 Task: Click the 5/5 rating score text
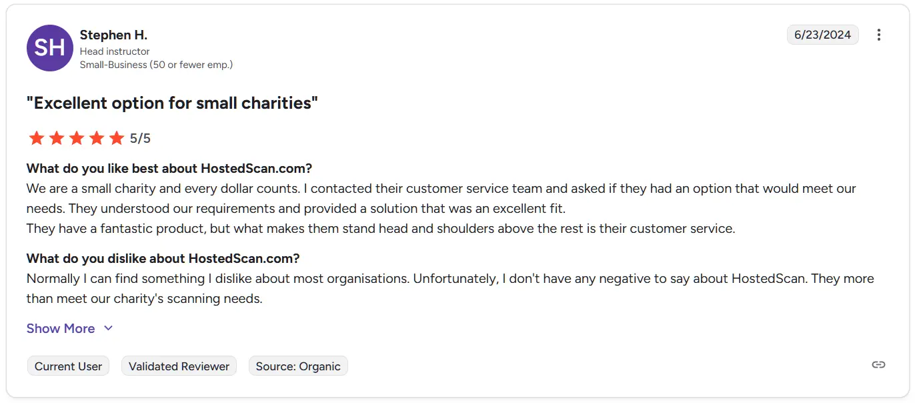coord(140,139)
